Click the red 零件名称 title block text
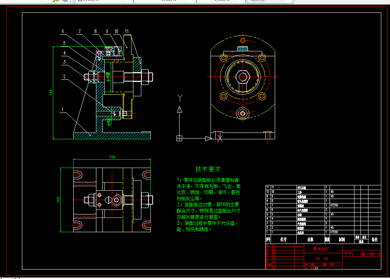Screen dimensions: 390x279 pos(320,249)
